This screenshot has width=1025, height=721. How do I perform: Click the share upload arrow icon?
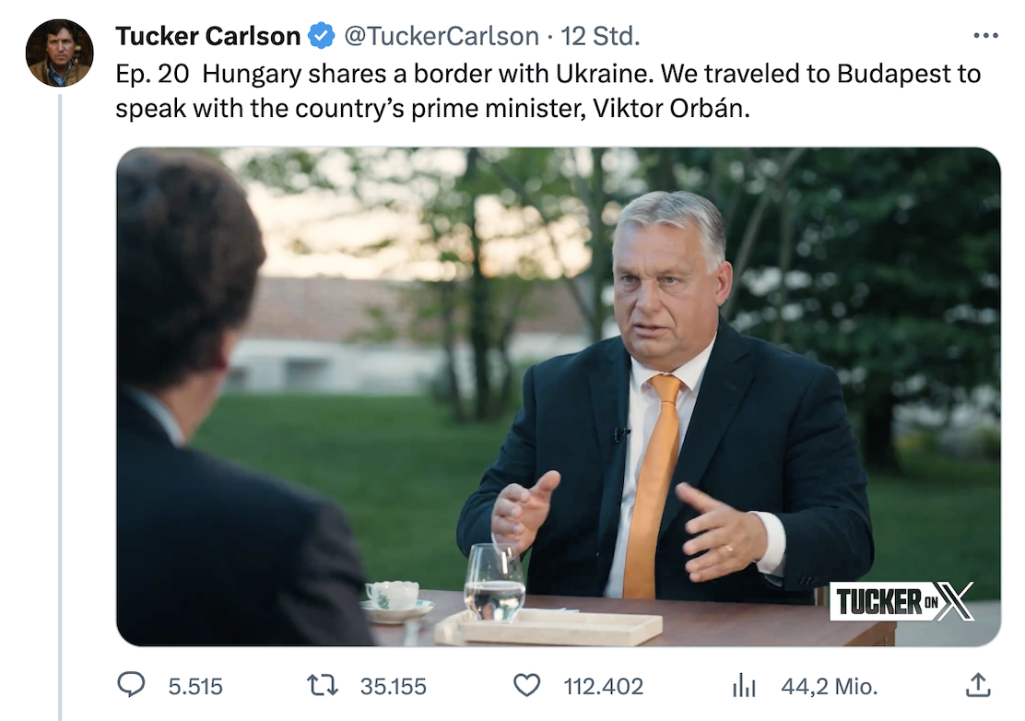pyautogui.click(x=977, y=684)
